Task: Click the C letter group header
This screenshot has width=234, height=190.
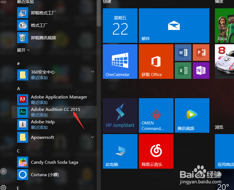Action: coord(18,151)
